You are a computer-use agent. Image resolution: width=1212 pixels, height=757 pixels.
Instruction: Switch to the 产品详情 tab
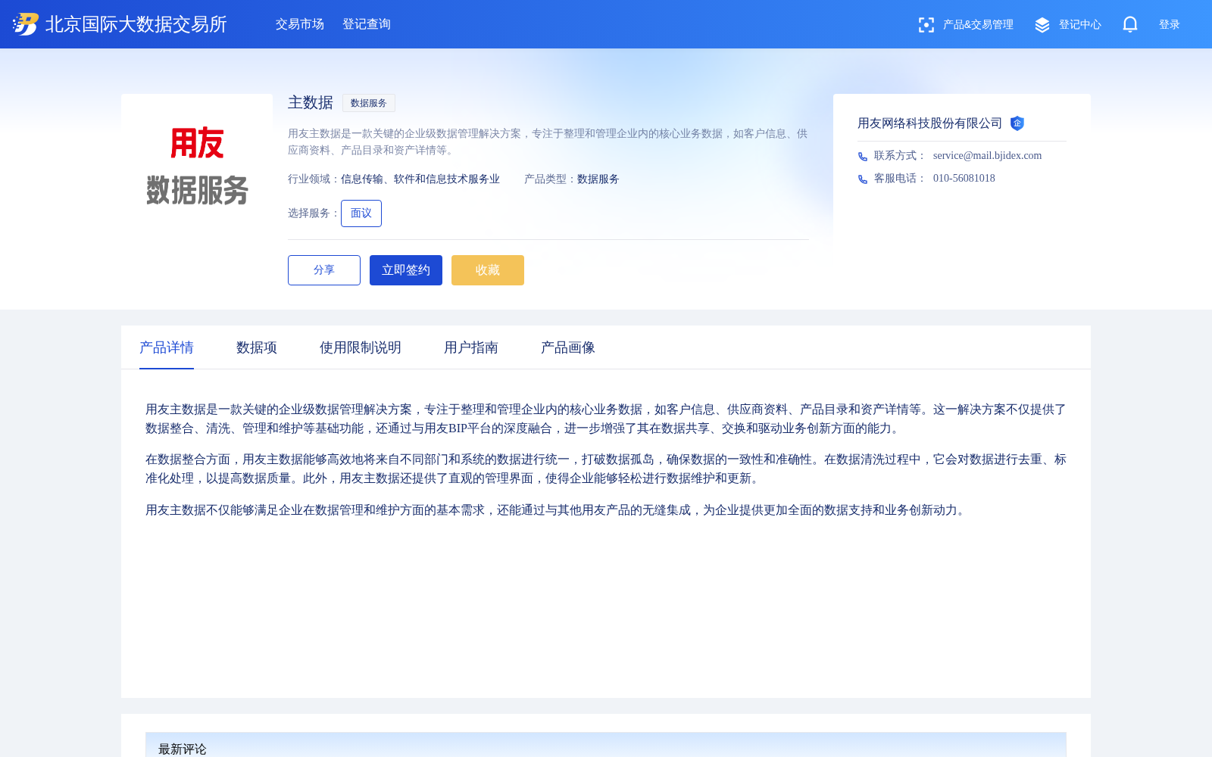(167, 347)
